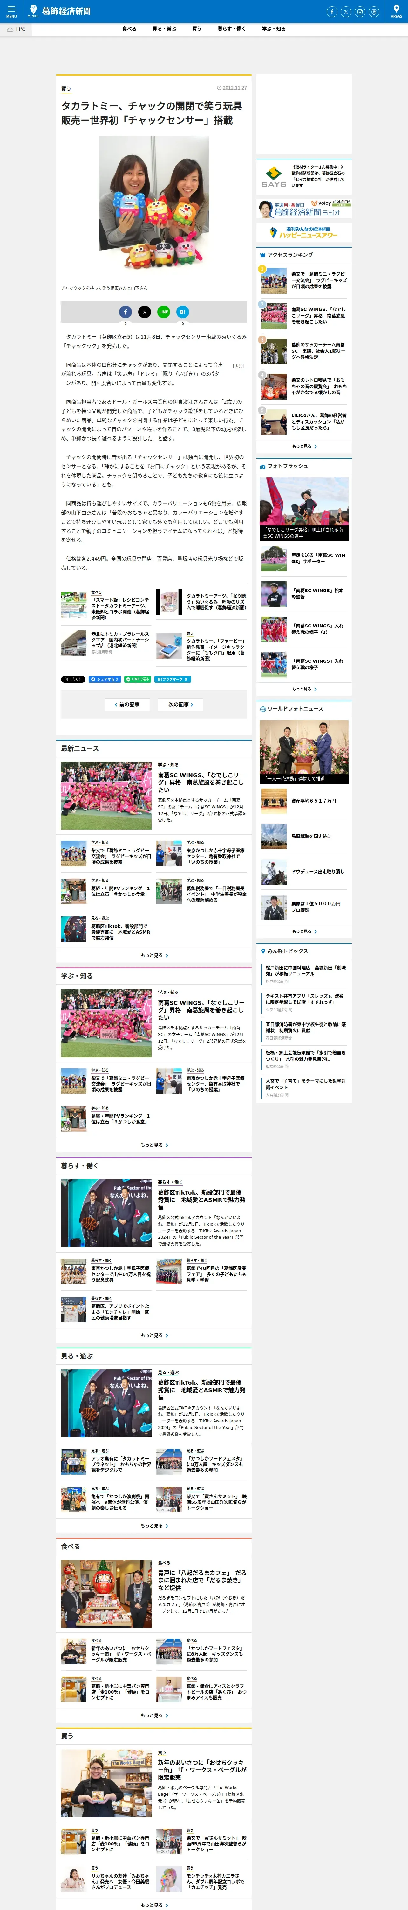Share the article with the round X button
The image size is (408, 1910).
coord(144,312)
